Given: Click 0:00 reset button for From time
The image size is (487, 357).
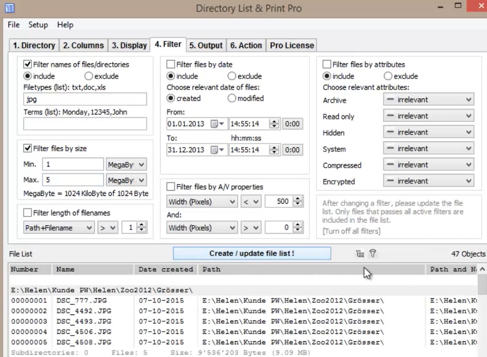Looking at the screenshot, I should (292, 123).
